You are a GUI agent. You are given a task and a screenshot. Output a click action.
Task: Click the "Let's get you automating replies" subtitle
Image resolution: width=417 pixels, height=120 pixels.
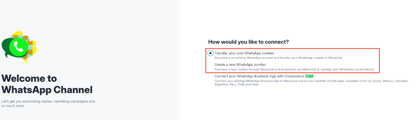tap(48, 101)
